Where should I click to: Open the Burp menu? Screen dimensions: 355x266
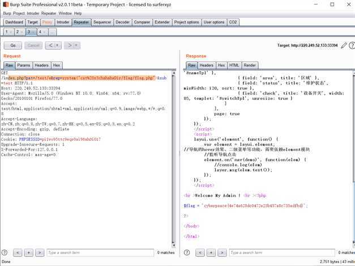(x=7, y=14)
